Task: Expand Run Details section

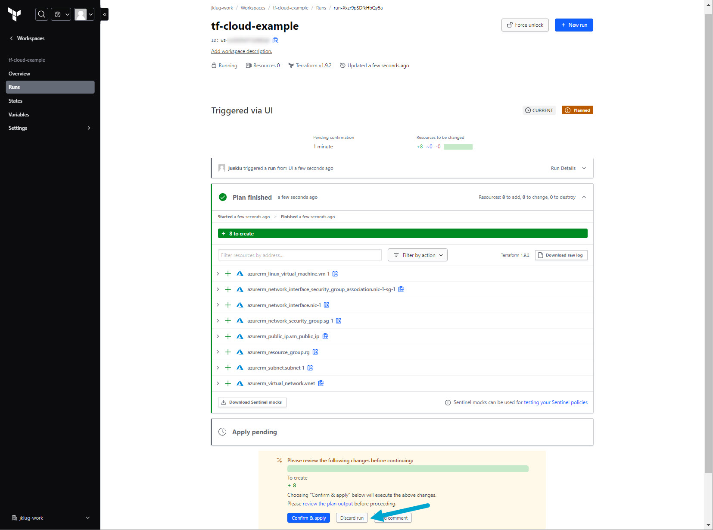Action: pyautogui.click(x=568, y=168)
